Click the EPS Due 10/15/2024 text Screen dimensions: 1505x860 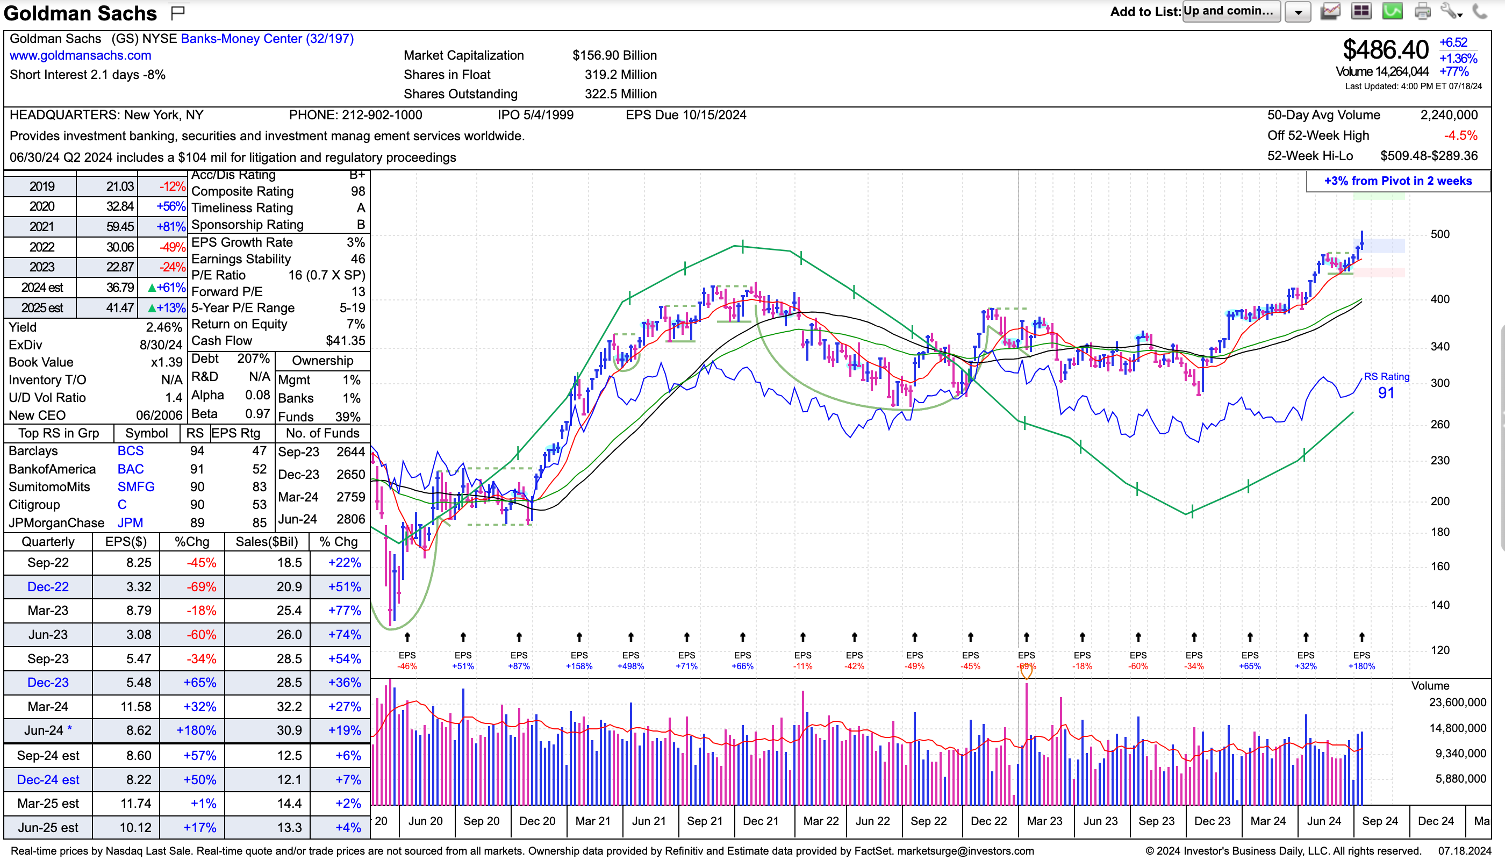(x=686, y=114)
